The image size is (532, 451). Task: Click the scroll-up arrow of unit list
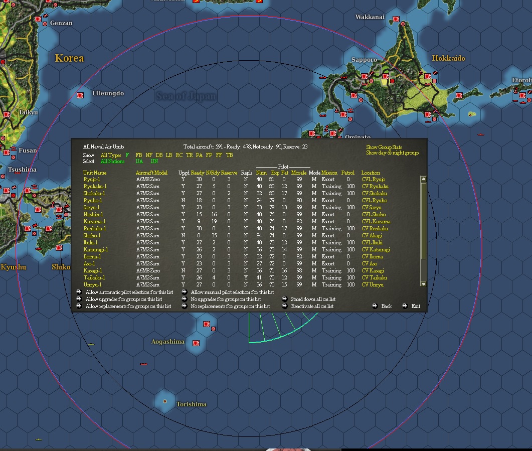[423, 179]
